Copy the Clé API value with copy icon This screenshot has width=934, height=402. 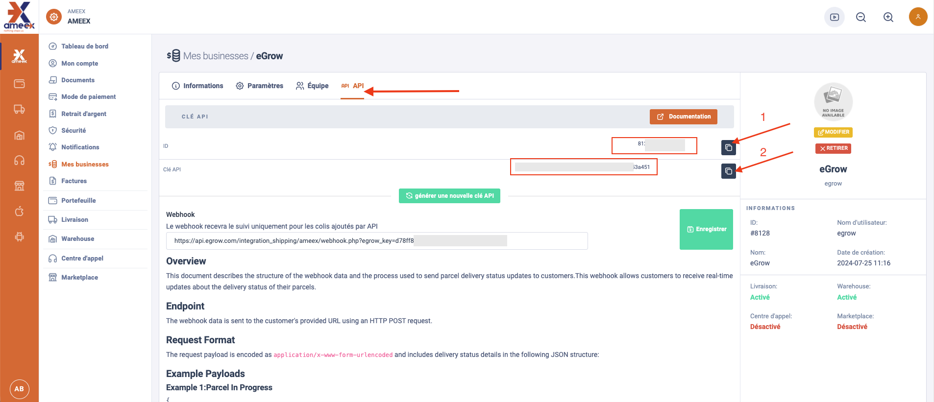pyautogui.click(x=728, y=171)
